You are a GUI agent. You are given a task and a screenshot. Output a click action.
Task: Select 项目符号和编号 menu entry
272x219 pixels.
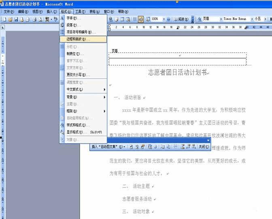click(x=83, y=32)
